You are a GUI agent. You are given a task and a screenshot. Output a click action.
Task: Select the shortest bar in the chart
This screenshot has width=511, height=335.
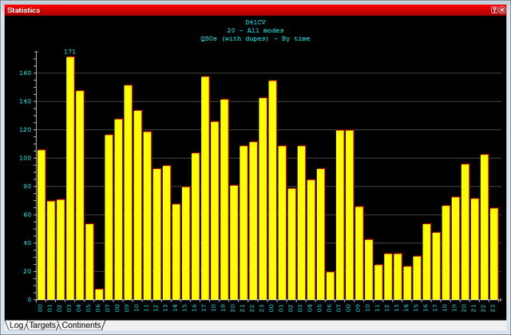pos(99,294)
